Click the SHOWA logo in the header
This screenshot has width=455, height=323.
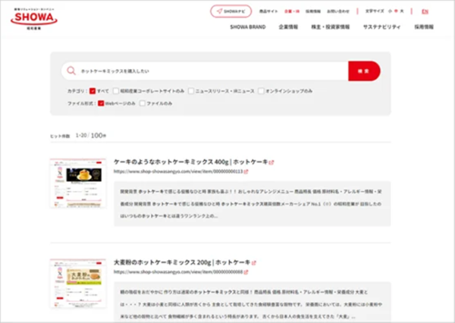pos(34,19)
